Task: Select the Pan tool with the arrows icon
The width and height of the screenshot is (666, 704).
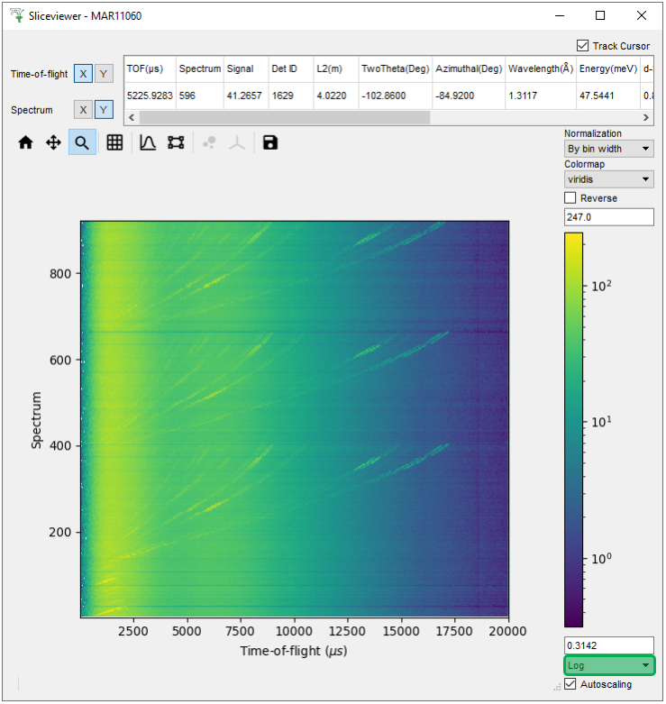Action: [54, 142]
